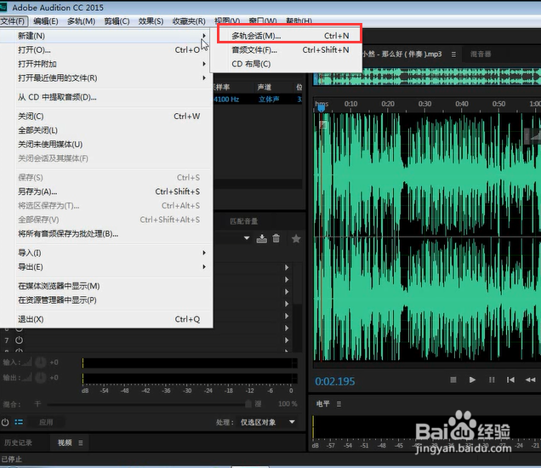The height and width of the screenshot is (468, 541).
Task: Open the 文件(F) menu bar item
Action: (14, 21)
